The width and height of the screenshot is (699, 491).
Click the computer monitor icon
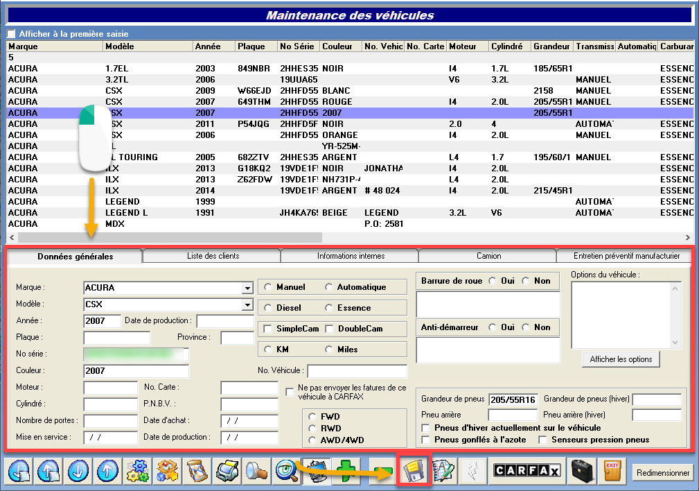316,471
